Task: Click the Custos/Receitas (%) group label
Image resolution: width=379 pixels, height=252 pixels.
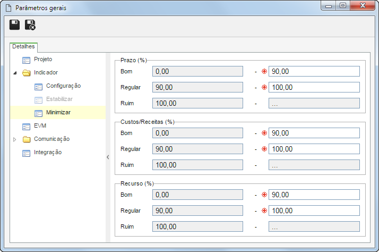Action: [148, 122]
